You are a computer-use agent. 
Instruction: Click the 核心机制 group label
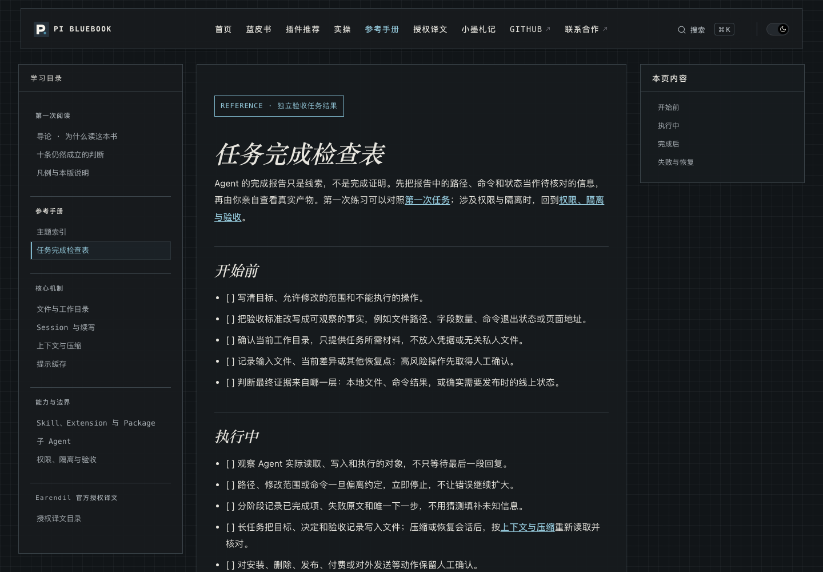click(x=49, y=288)
